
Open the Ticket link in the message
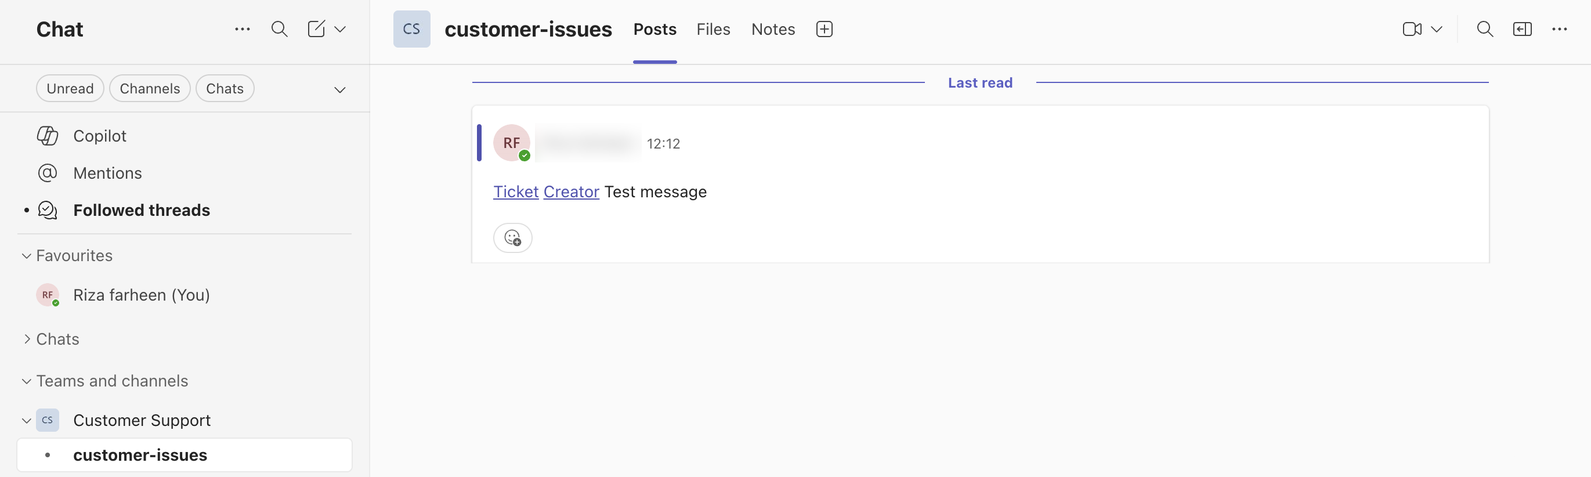[x=515, y=191]
